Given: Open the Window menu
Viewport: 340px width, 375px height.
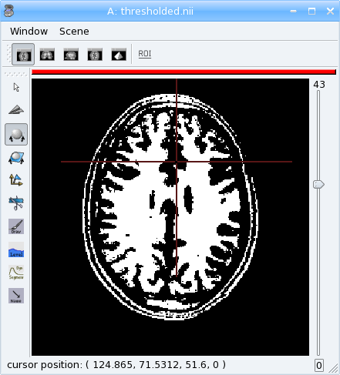Looking at the screenshot, I should coord(29,32).
